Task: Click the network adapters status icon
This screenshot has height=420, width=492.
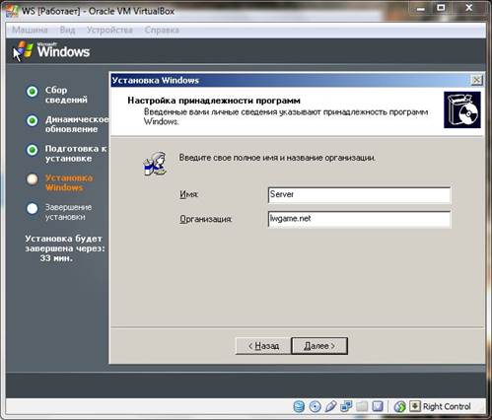Action: (346, 406)
